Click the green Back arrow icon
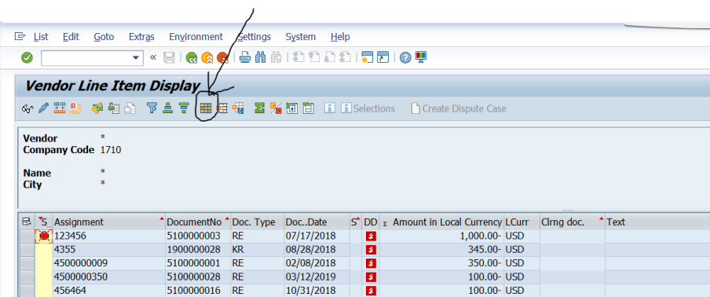 [192, 57]
